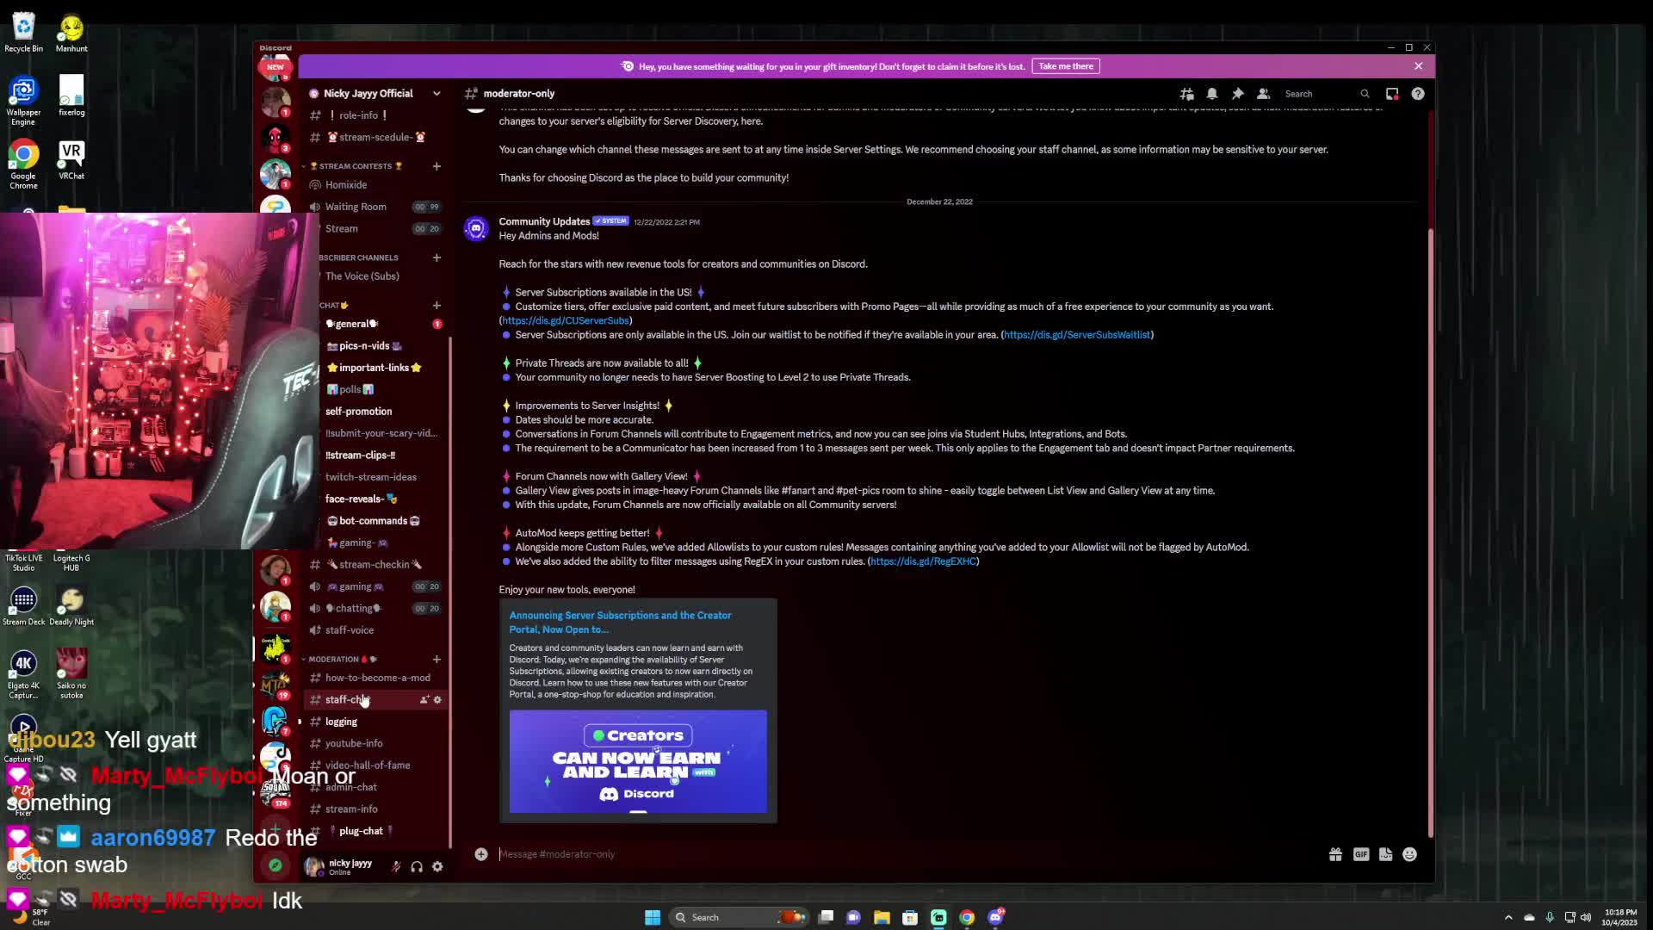Open Discord help icon
1653x930 pixels.
[x=1418, y=94]
